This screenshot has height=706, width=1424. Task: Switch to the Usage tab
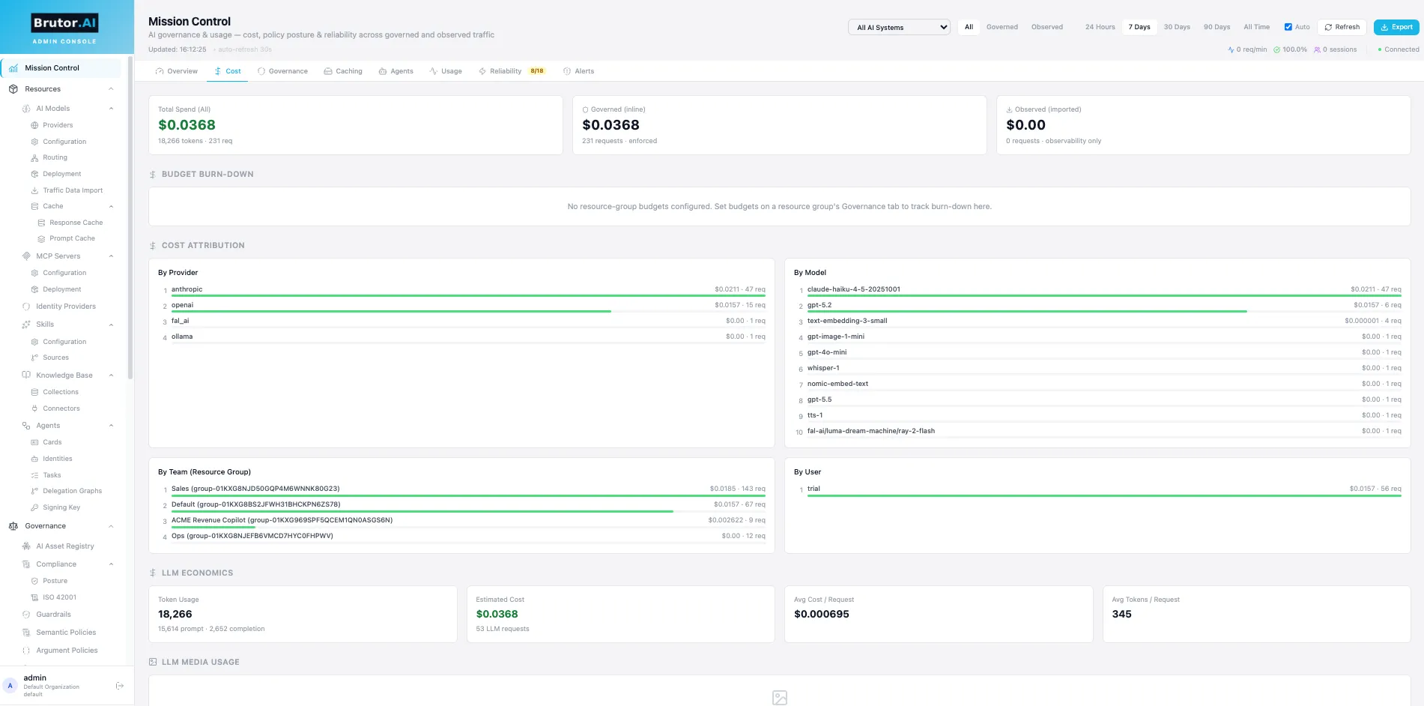(446, 71)
